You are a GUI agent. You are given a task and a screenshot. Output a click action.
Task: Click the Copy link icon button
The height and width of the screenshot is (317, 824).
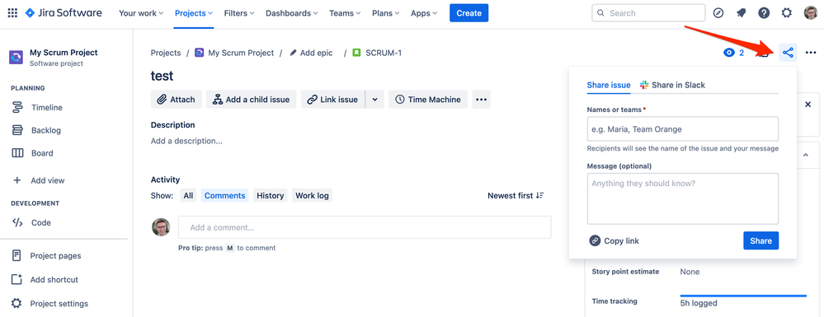[x=595, y=241]
